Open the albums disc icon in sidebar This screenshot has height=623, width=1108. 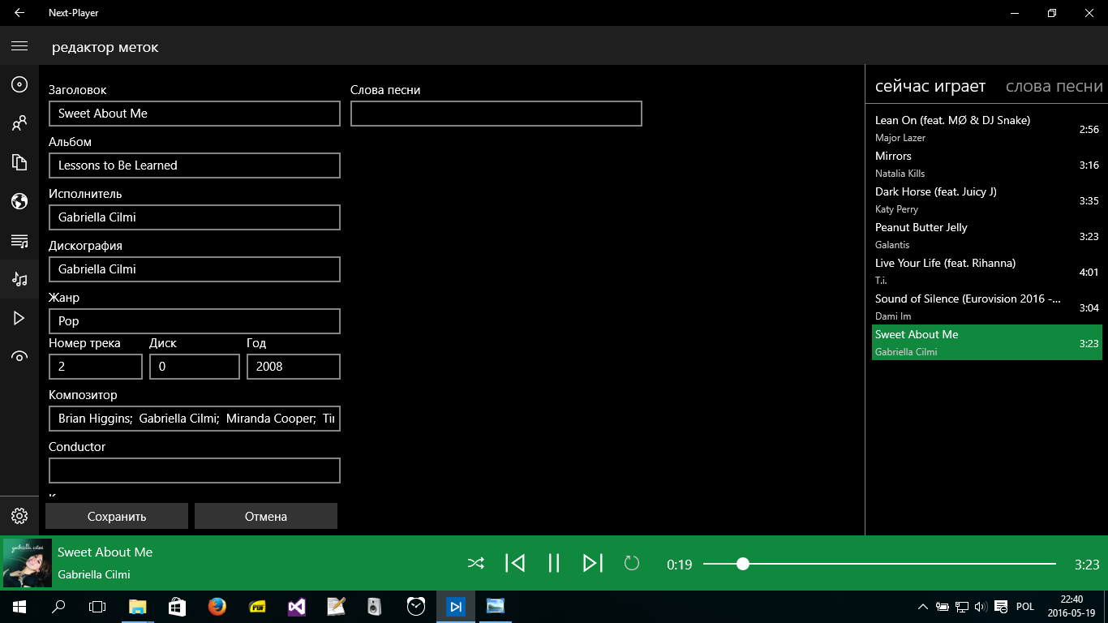tap(19, 84)
